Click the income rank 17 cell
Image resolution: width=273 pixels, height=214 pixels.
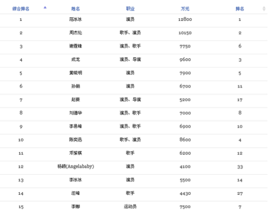tap(240, 100)
